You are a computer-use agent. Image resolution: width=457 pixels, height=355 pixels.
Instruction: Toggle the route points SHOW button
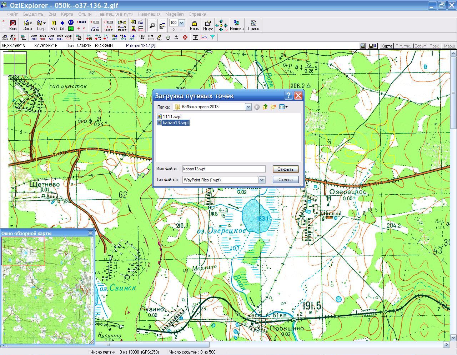tap(108, 29)
